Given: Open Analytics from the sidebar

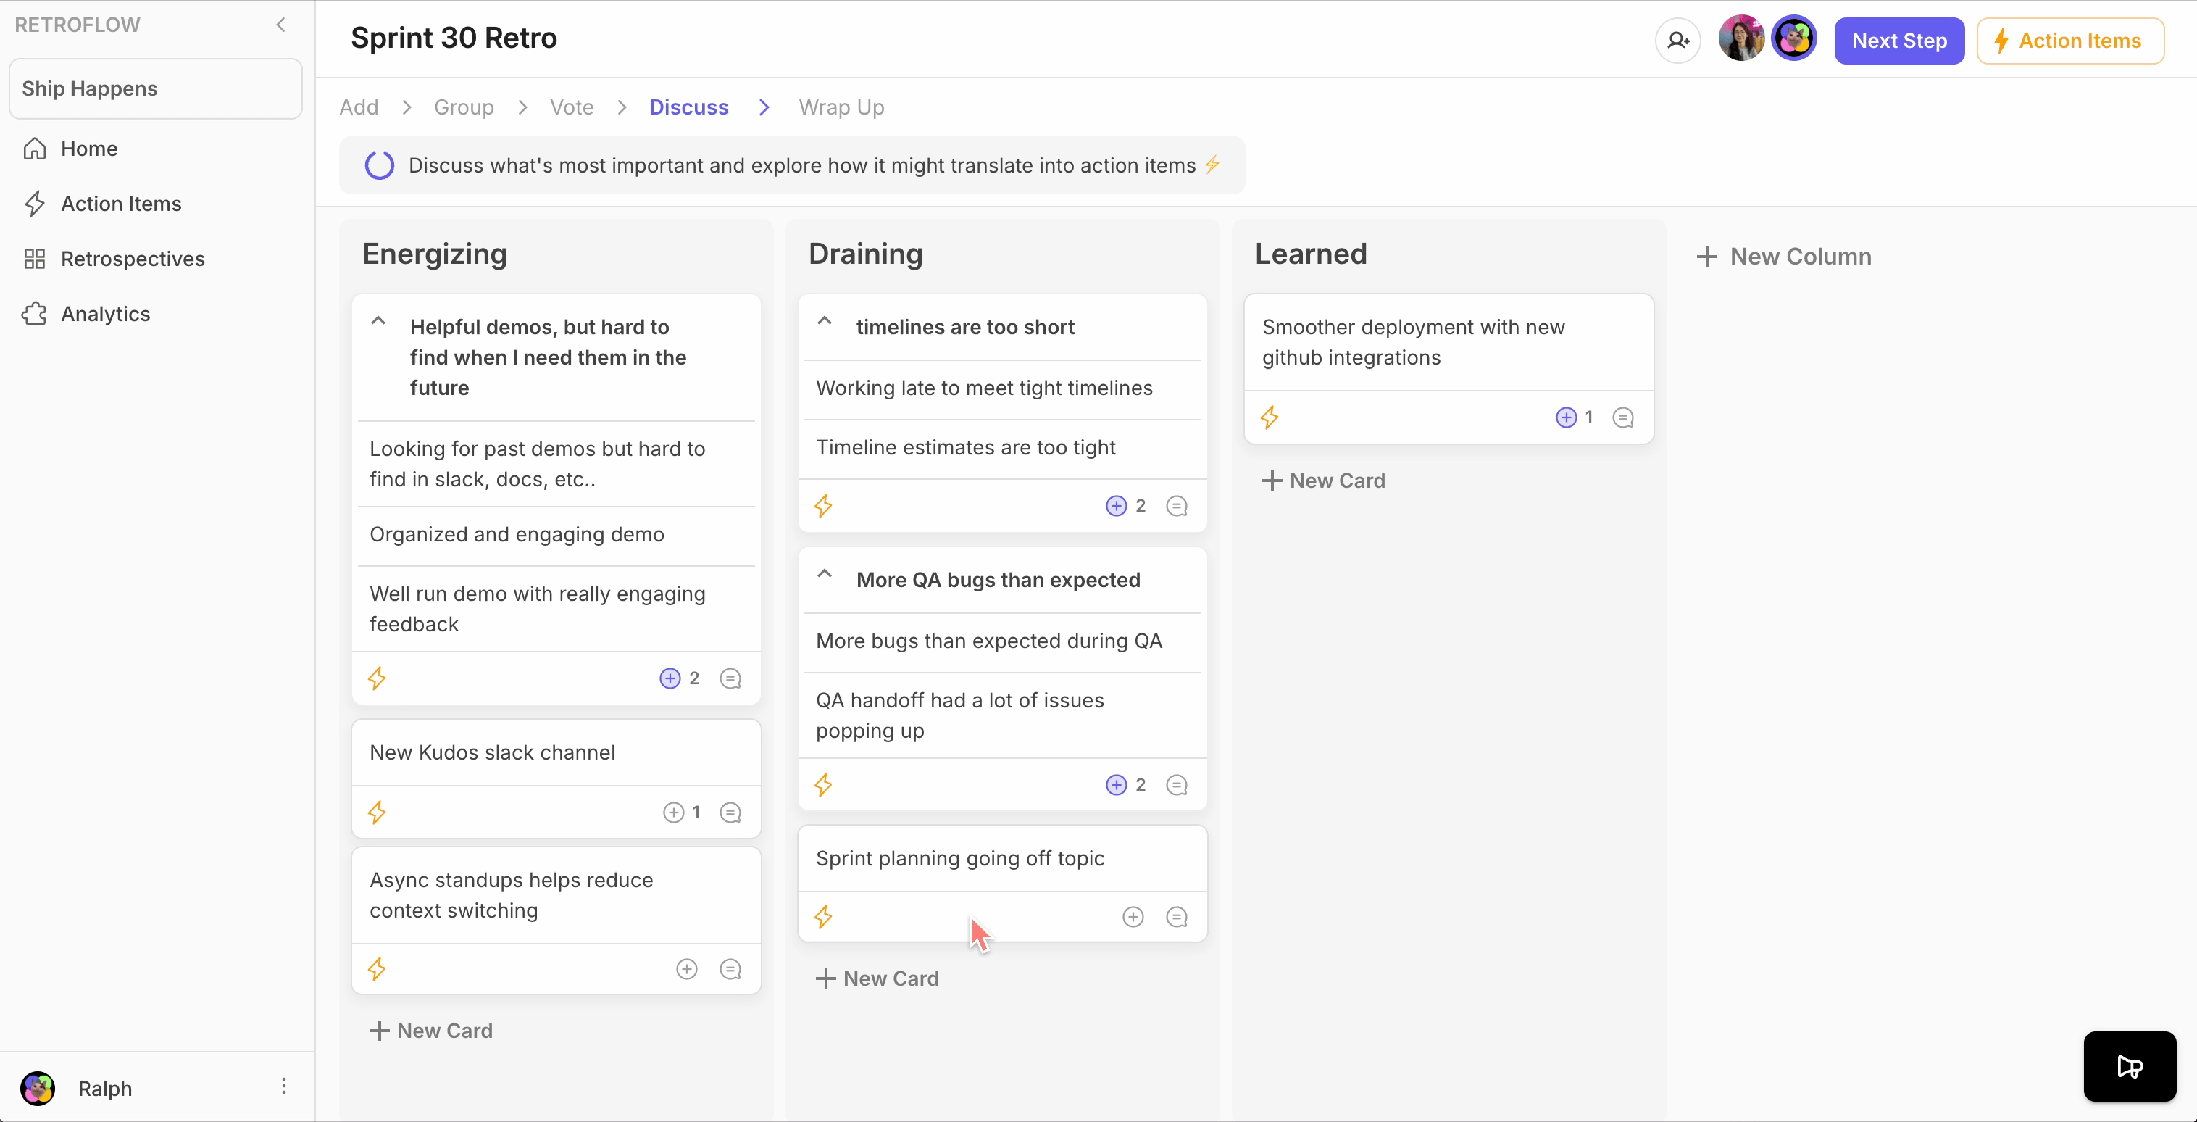Looking at the screenshot, I should click(105, 314).
